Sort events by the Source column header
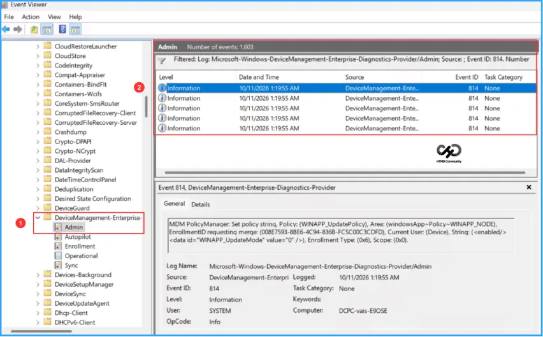The height and width of the screenshot is (337, 543). tap(354, 77)
